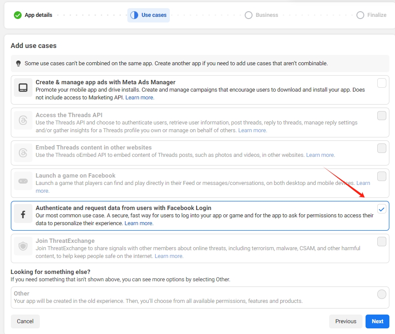The width and height of the screenshot is (395, 334).
Task: Click the Next button
Action: point(377,321)
